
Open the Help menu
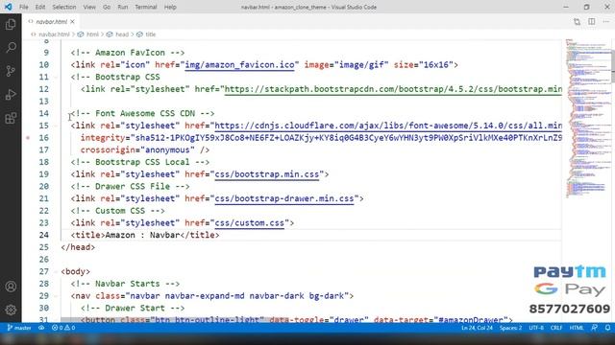pos(170,7)
